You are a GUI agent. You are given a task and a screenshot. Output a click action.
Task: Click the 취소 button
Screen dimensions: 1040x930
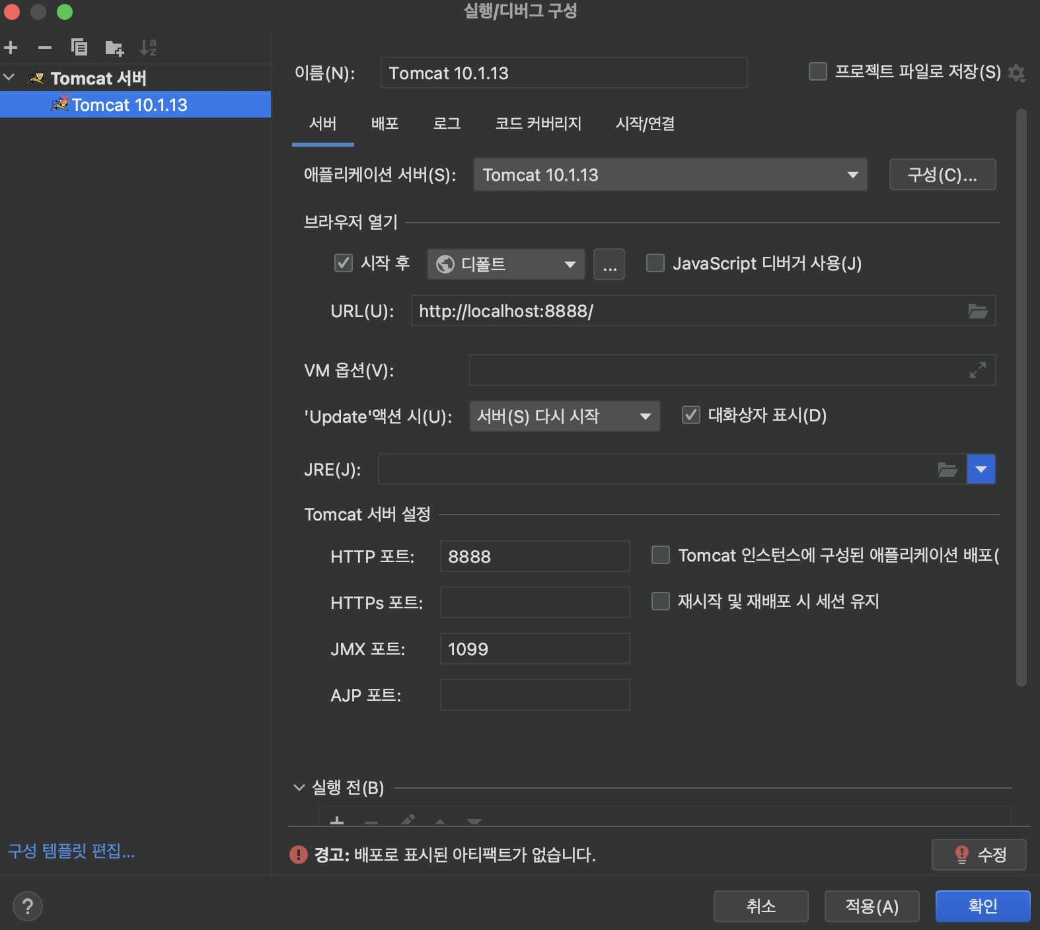pos(761,906)
